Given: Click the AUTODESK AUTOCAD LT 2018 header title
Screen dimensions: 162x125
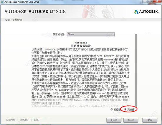Looking at the screenshot, I should pyautogui.click(x=35, y=11).
